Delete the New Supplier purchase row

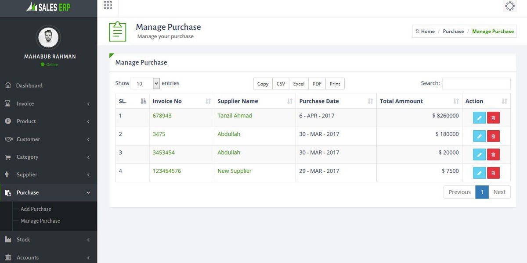click(493, 173)
